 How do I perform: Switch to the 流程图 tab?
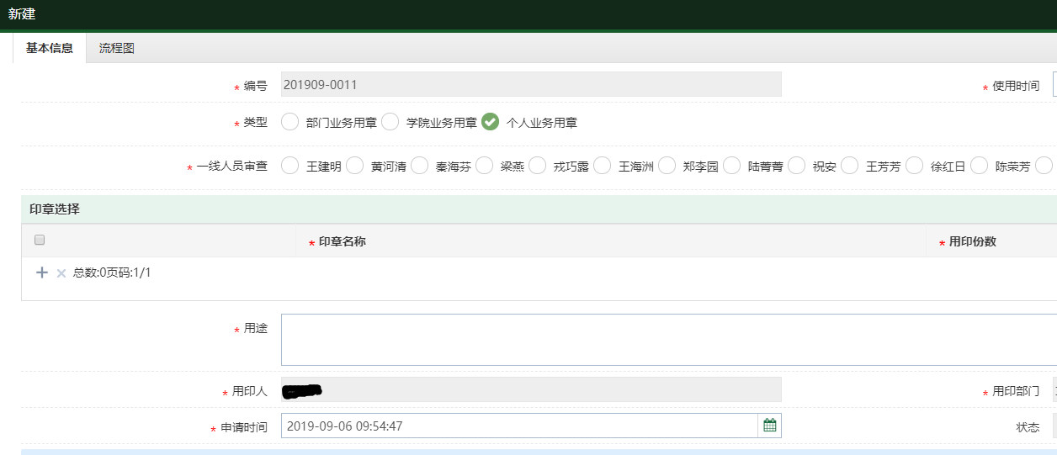click(116, 48)
